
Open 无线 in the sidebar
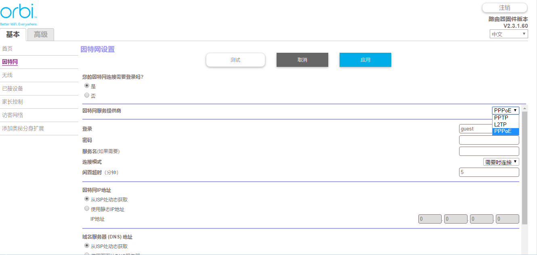(x=7, y=75)
